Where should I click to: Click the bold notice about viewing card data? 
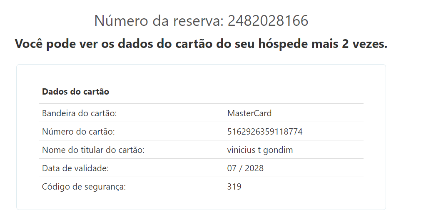[x=201, y=44]
